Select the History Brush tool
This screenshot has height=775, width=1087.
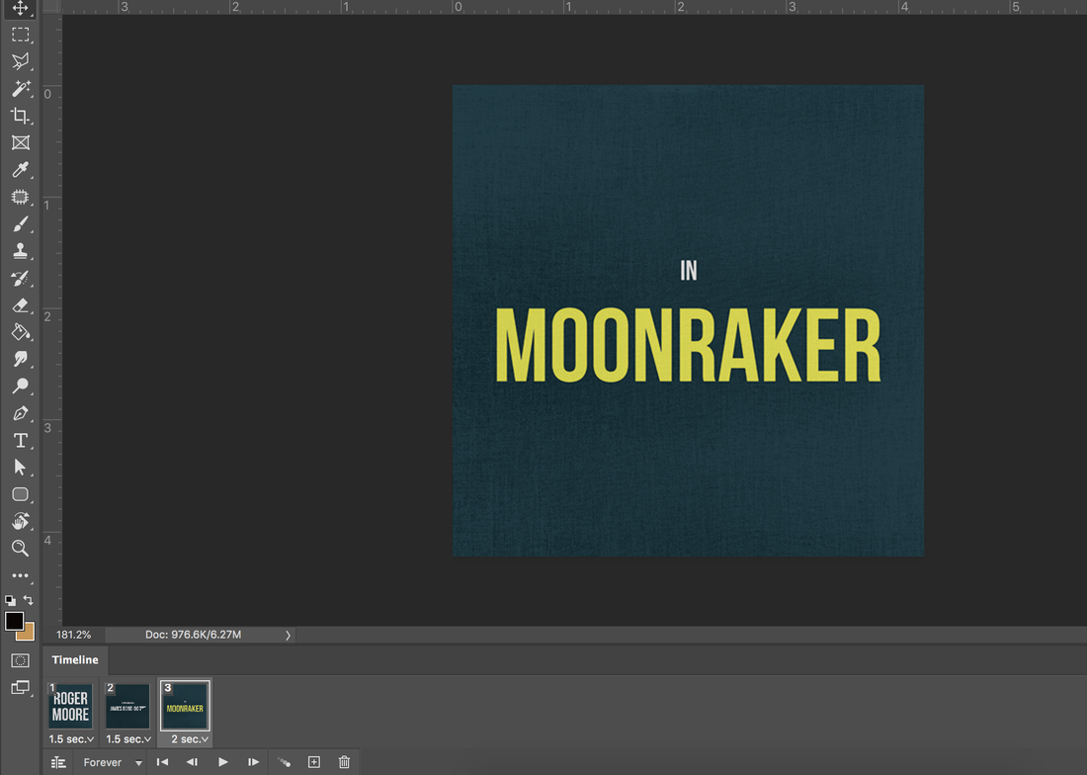20,278
